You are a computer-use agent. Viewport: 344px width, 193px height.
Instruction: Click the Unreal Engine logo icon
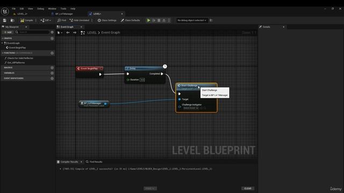coord(5,11)
